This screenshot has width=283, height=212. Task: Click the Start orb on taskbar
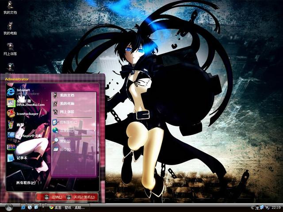pos(9,208)
